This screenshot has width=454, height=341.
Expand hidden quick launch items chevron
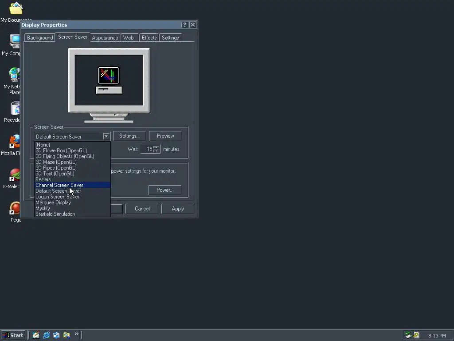point(76,334)
